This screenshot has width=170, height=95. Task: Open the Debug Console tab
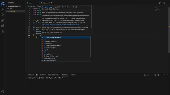coord(54,75)
